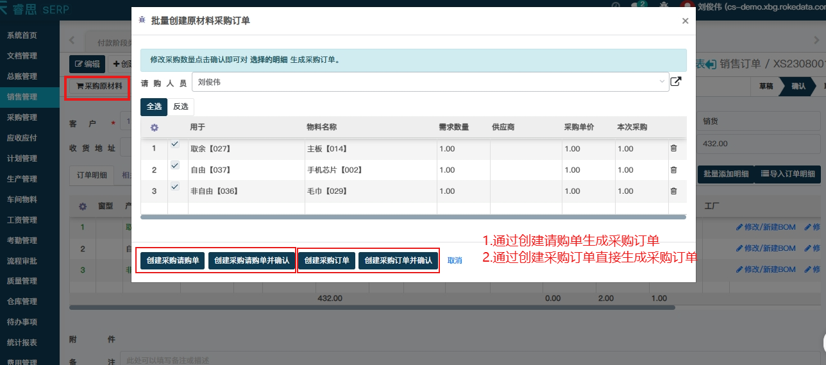The image size is (826, 365).
Task: Open external link icon beside 请购人员
Action: (675, 81)
